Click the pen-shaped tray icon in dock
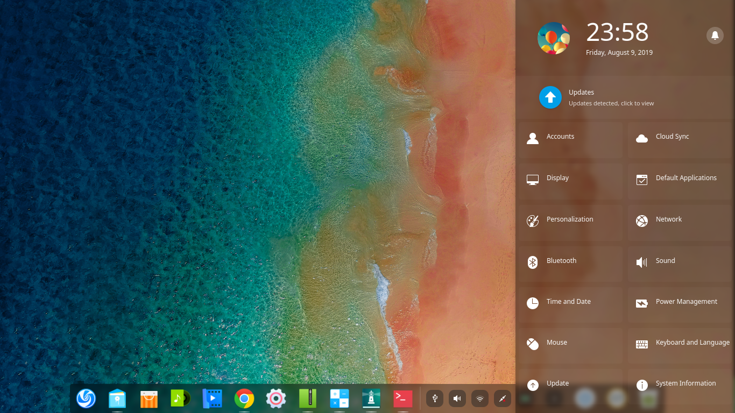Viewport: 735px width, 413px height. coord(503,398)
